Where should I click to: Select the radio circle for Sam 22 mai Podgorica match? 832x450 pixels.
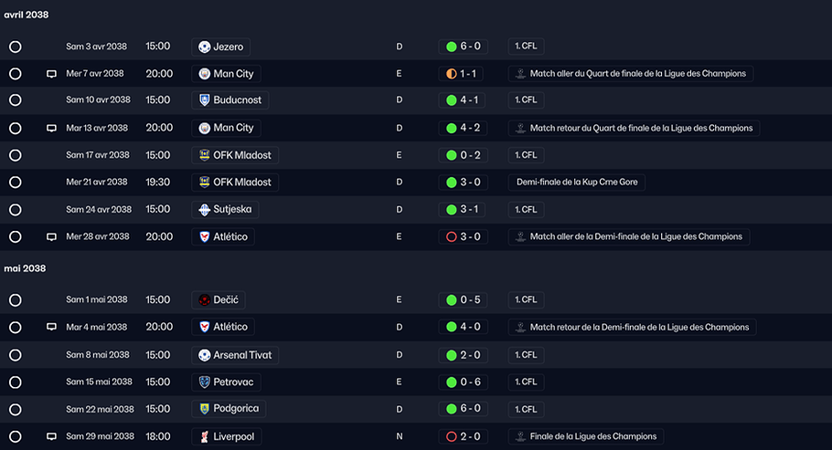click(x=16, y=410)
